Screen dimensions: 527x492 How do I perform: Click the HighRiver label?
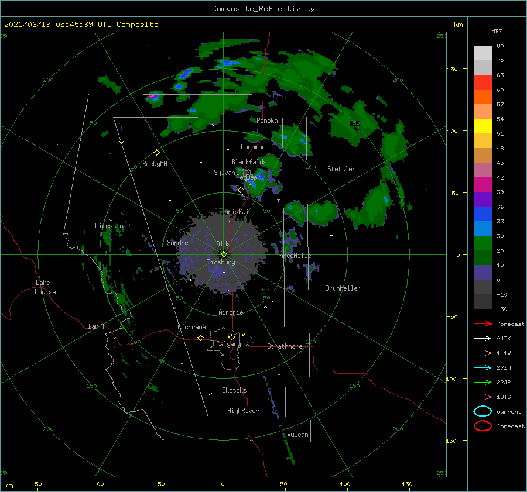click(243, 411)
